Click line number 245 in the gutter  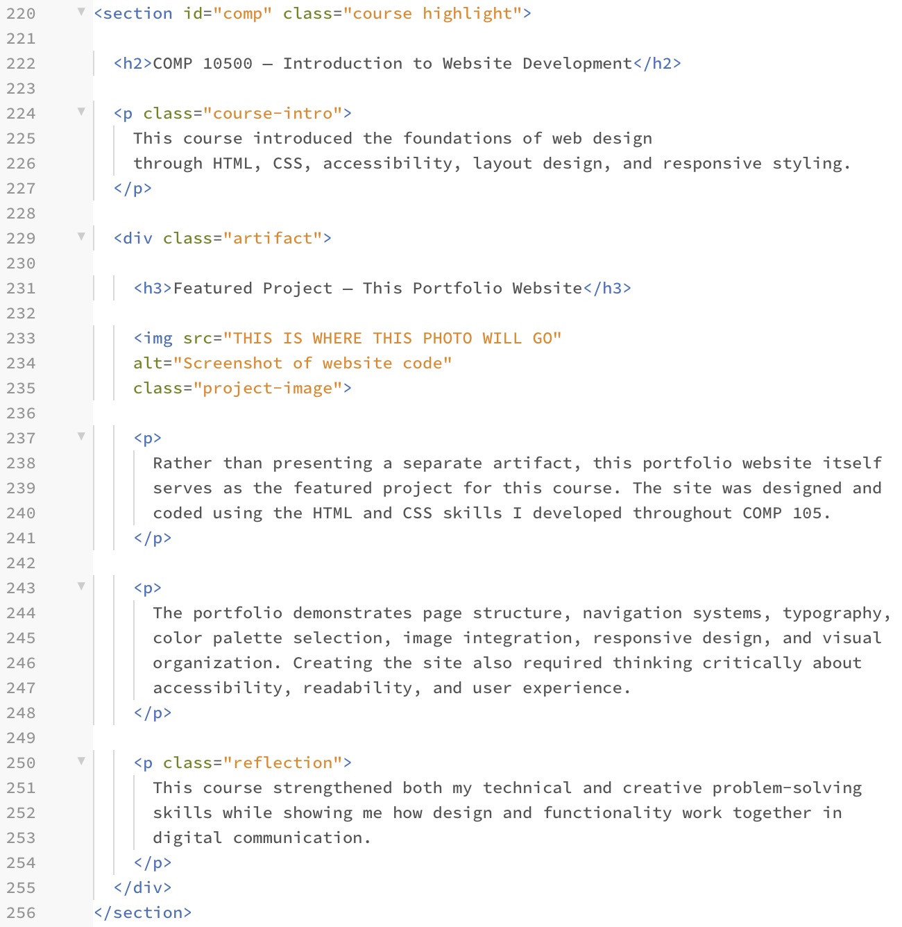pos(21,638)
